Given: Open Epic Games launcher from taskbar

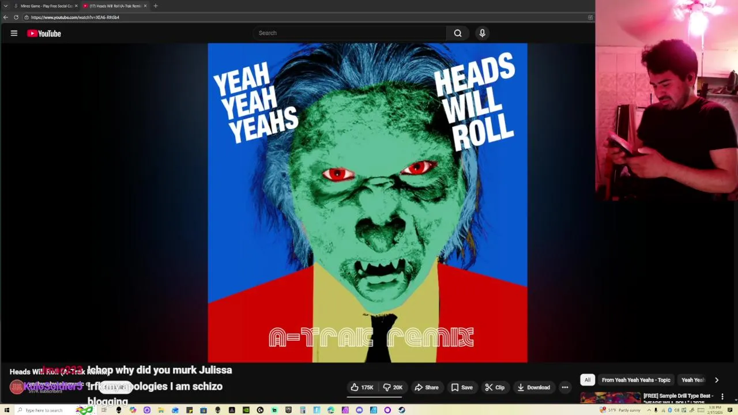Looking at the screenshot, I should 288,410.
